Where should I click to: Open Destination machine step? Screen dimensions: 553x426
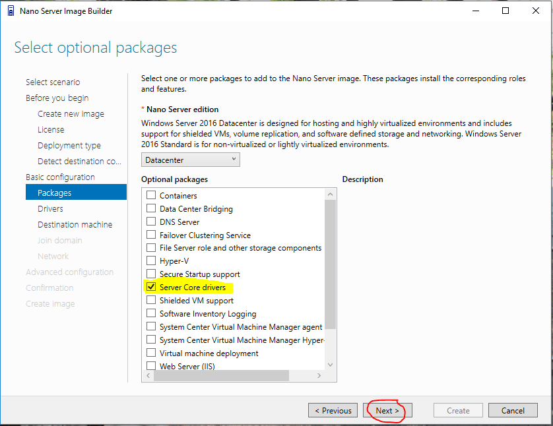(x=75, y=225)
